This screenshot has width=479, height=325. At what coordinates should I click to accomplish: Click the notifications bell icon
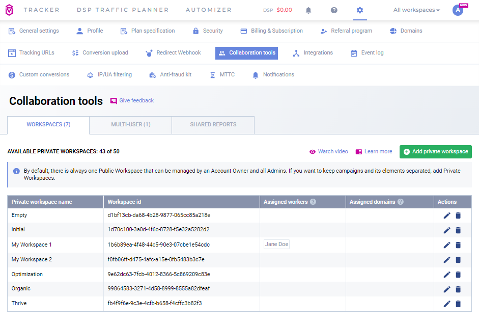click(308, 10)
